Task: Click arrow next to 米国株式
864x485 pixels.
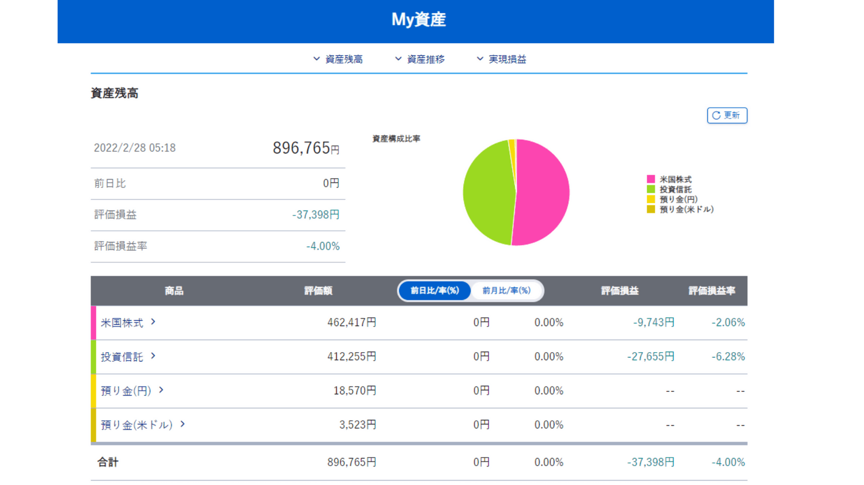Action: pyautogui.click(x=153, y=322)
